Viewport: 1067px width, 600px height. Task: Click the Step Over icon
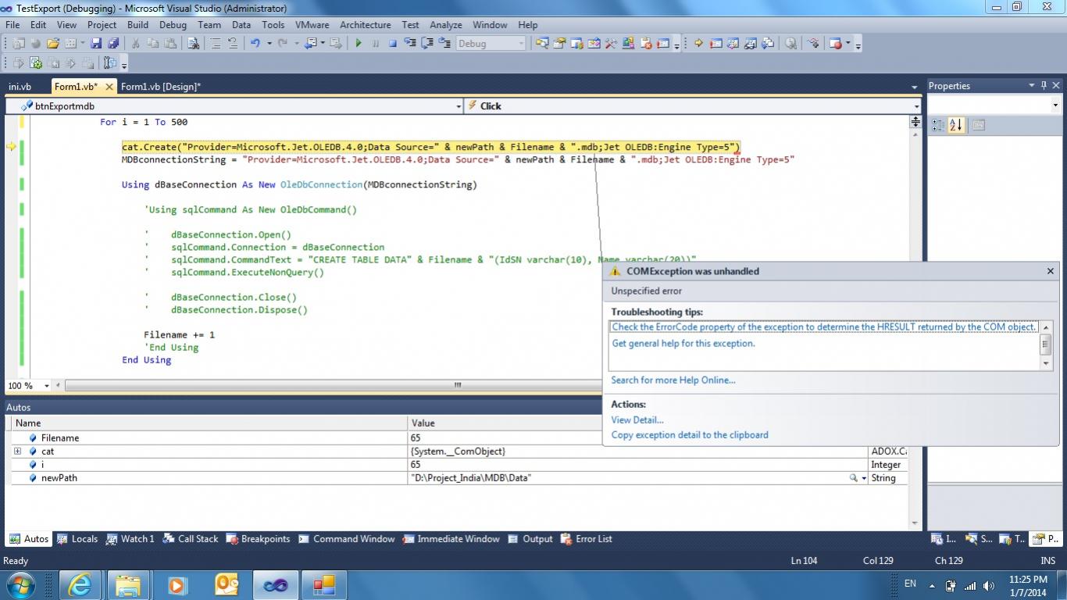point(426,44)
